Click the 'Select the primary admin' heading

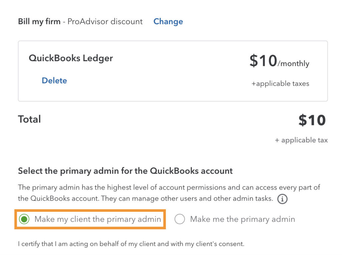(125, 171)
